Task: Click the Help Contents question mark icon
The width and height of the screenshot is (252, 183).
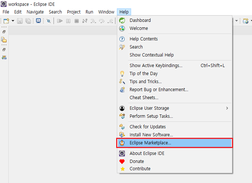Action: tap(122, 39)
